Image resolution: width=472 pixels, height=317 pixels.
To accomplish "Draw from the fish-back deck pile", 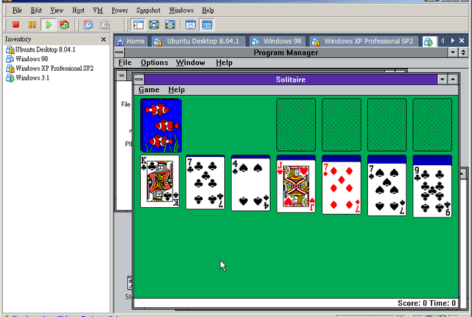I will tap(161, 125).
